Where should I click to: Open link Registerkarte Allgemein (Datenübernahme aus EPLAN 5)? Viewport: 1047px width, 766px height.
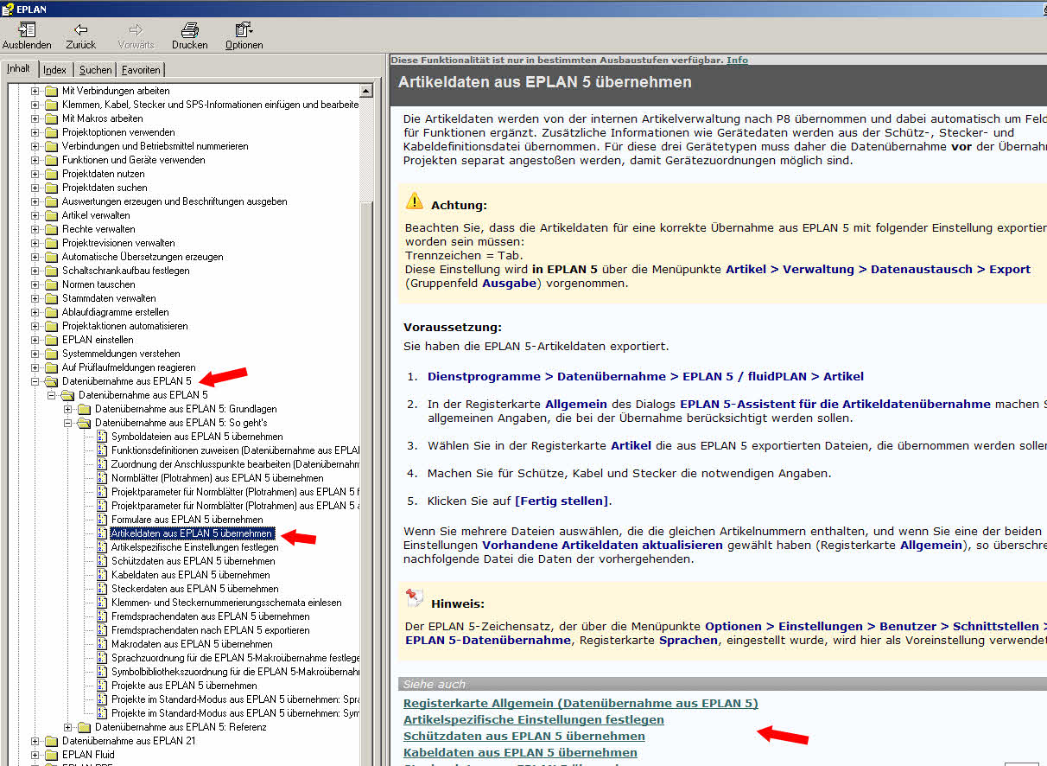pos(581,703)
